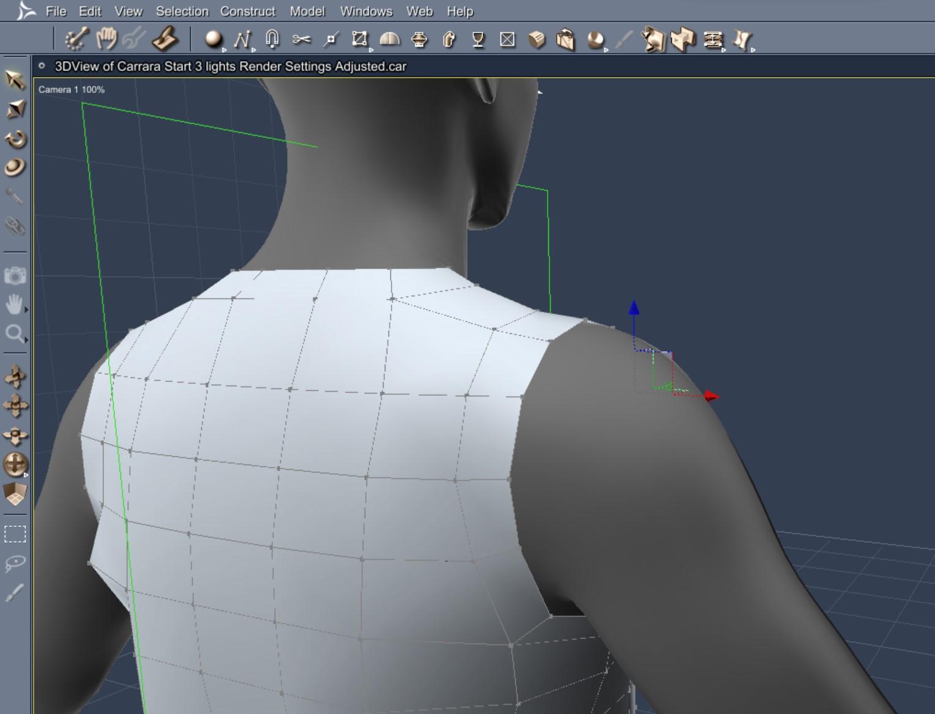The image size is (935, 714).
Task: Select the camera tool in left toolbar
Action: [15, 275]
